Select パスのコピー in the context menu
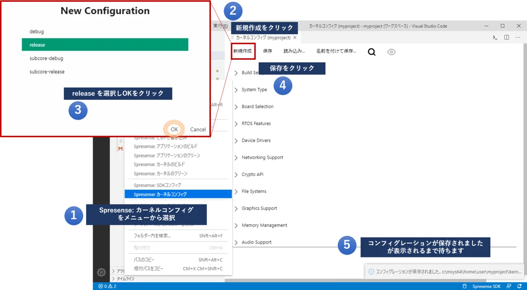 (178, 260)
